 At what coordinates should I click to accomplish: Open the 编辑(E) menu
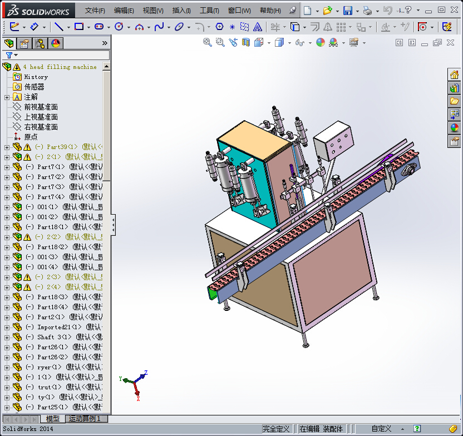(124, 11)
